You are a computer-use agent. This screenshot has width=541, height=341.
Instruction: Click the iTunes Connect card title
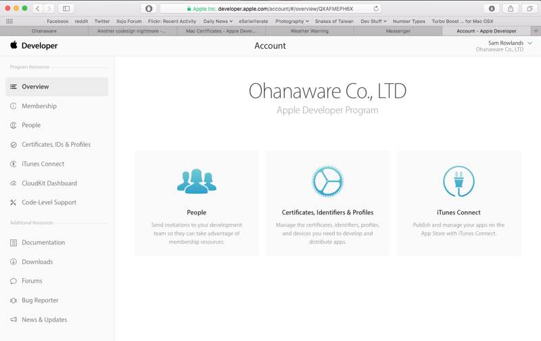pos(458,212)
